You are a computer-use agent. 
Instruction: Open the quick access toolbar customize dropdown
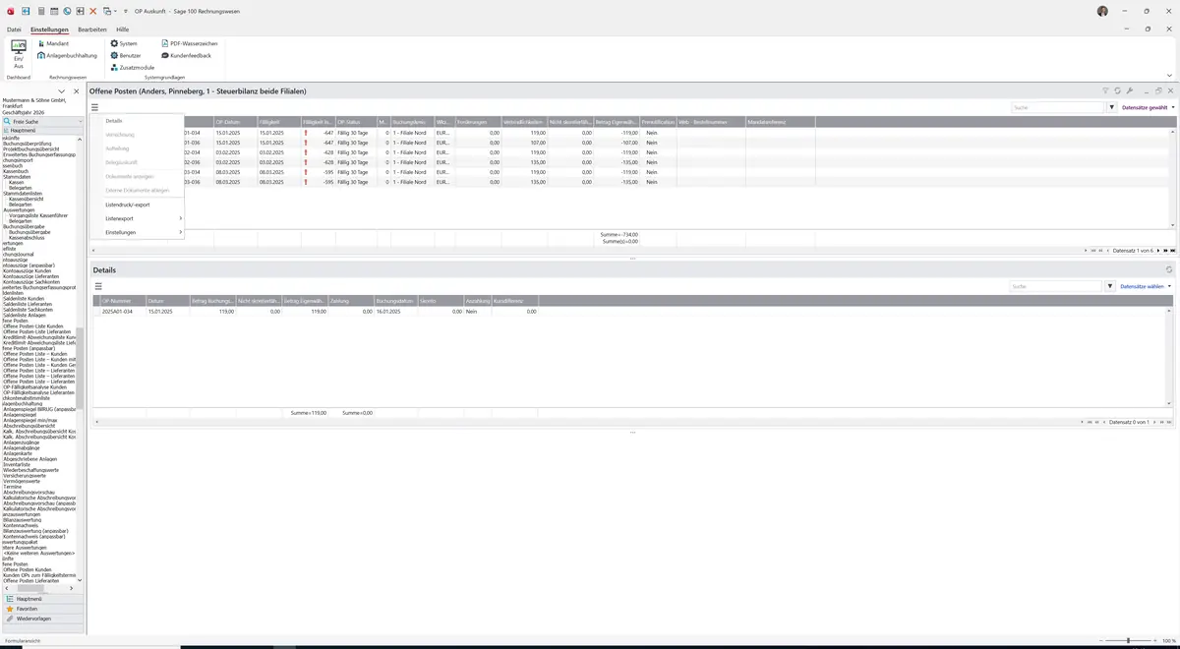125,11
